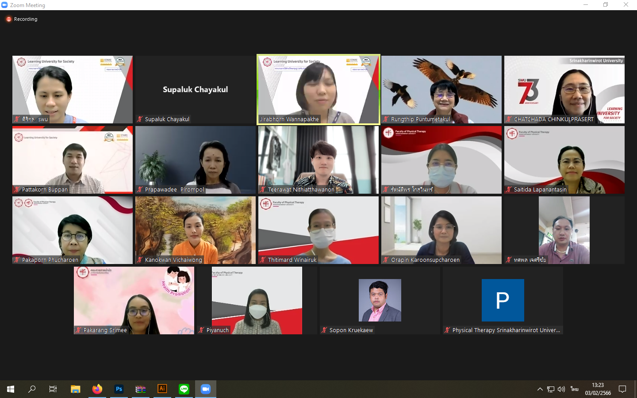637x398 pixels.
Task: Launch Adobe Illustrator from the taskbar
Action: point(162,389)
